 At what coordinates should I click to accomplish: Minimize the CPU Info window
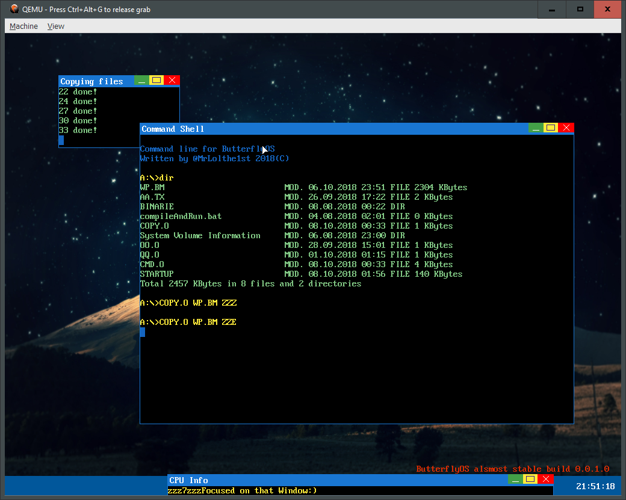coord(515,480)
